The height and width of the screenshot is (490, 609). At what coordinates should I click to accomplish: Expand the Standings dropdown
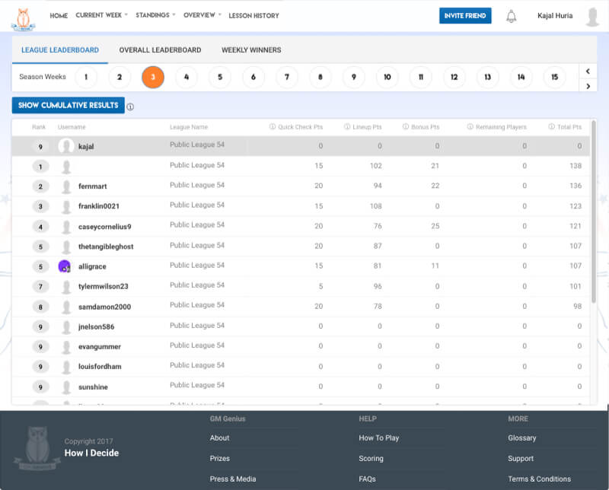click(x=155, y=15)
